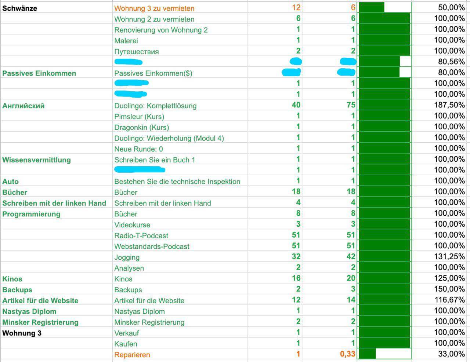Select the 'Kaufen' cell
Screen dimensions: 470x362
click(180, 344)
